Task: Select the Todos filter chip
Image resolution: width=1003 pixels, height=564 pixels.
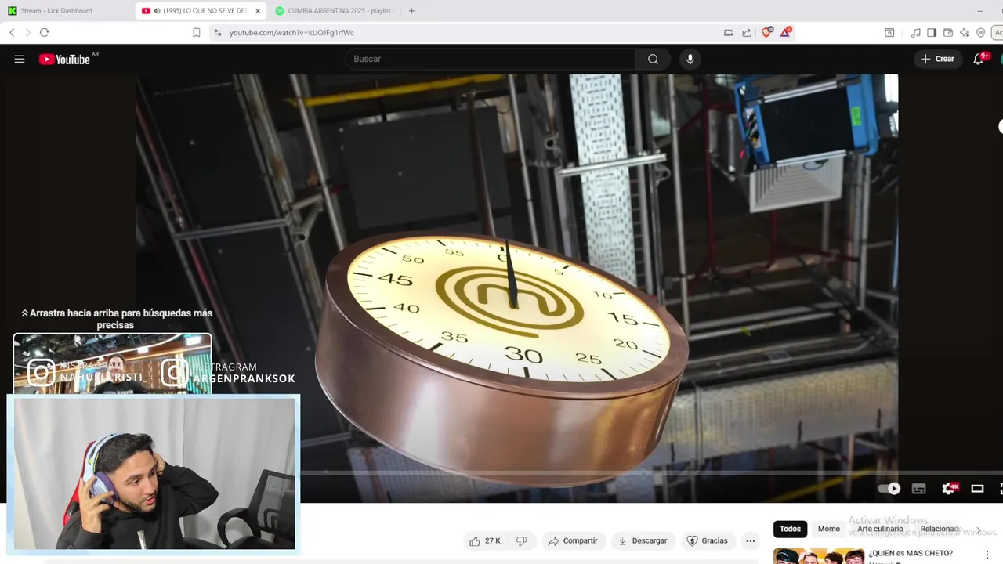Action: pyautogui.click(x=790, y=529)
